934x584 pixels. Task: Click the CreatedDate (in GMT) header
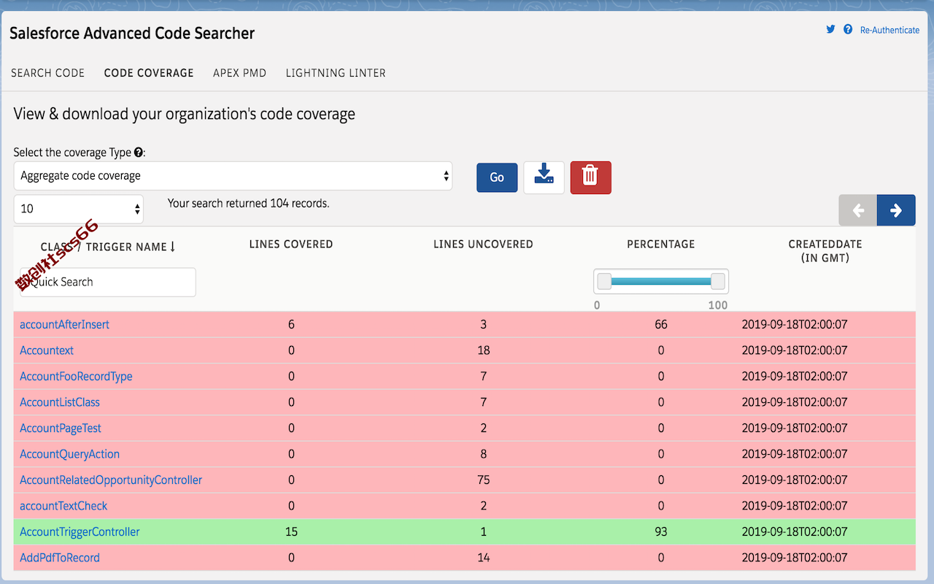tap(825, 251)
